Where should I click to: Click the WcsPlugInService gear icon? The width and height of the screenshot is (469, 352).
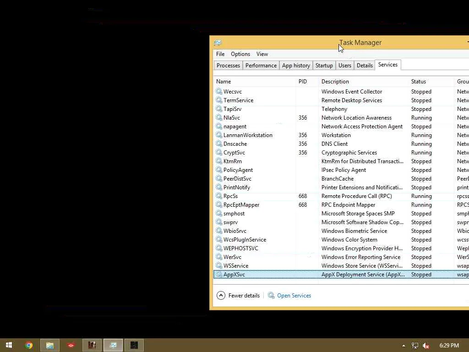coord(219,239)
